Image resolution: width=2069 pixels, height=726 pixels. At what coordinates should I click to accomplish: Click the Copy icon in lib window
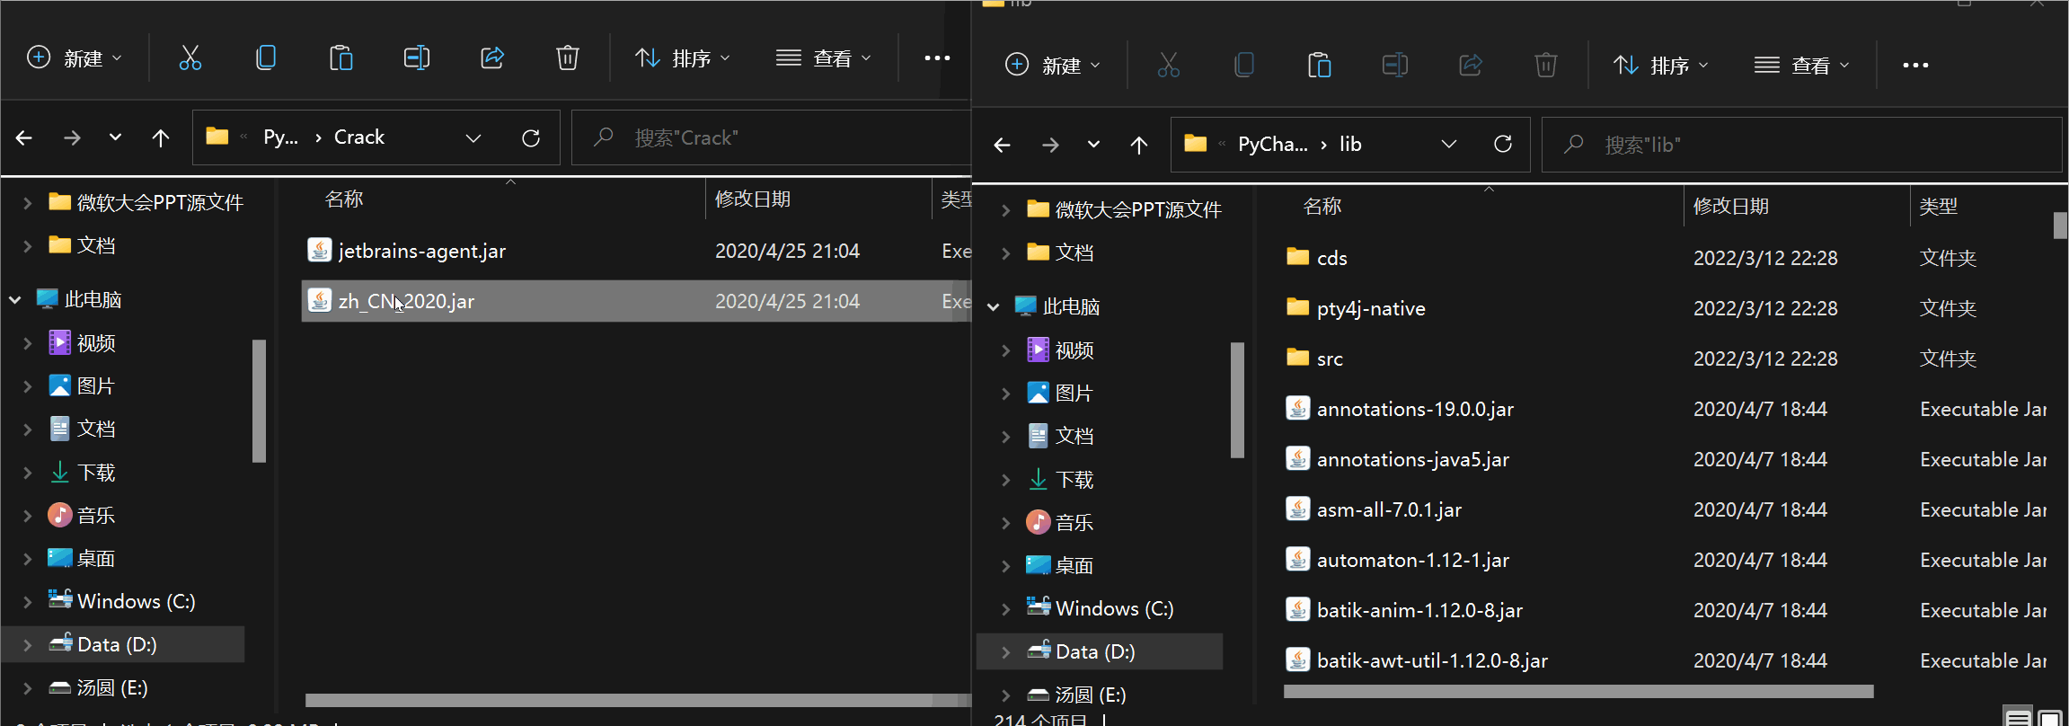point(1244,66)
